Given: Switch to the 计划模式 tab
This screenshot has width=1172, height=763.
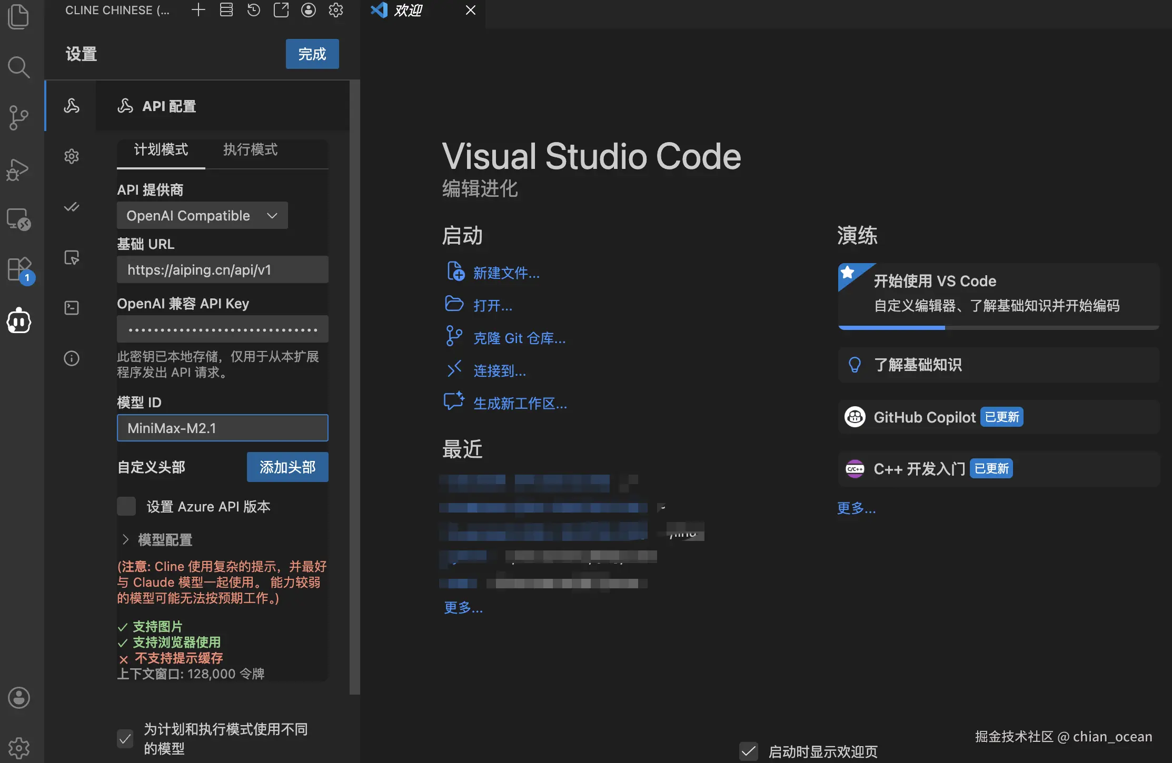Looking at the screenshot, I should (161, 150).
